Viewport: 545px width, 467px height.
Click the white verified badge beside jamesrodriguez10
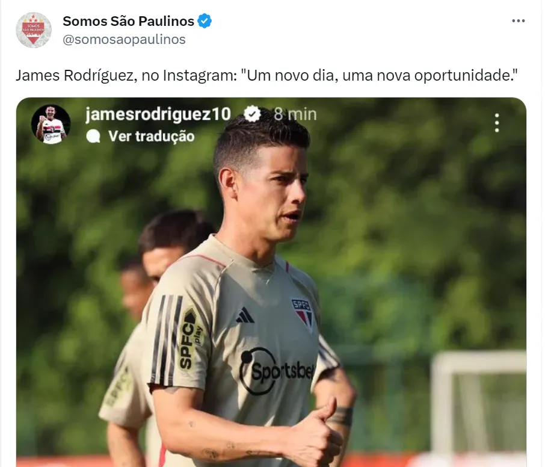(x=252, y=114)
